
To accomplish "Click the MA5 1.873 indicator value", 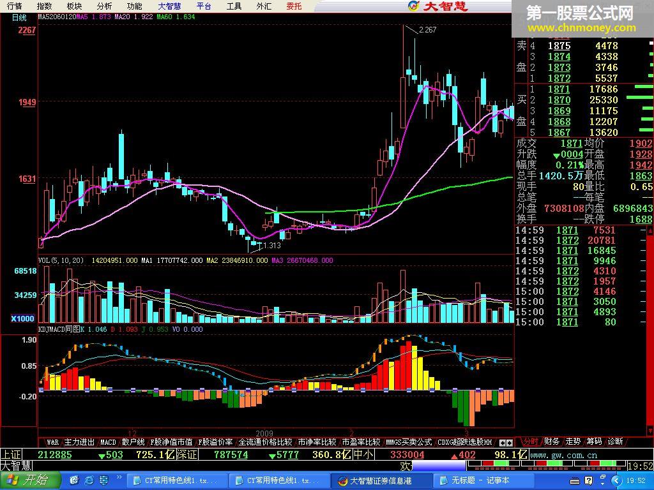I will [93, 17].
